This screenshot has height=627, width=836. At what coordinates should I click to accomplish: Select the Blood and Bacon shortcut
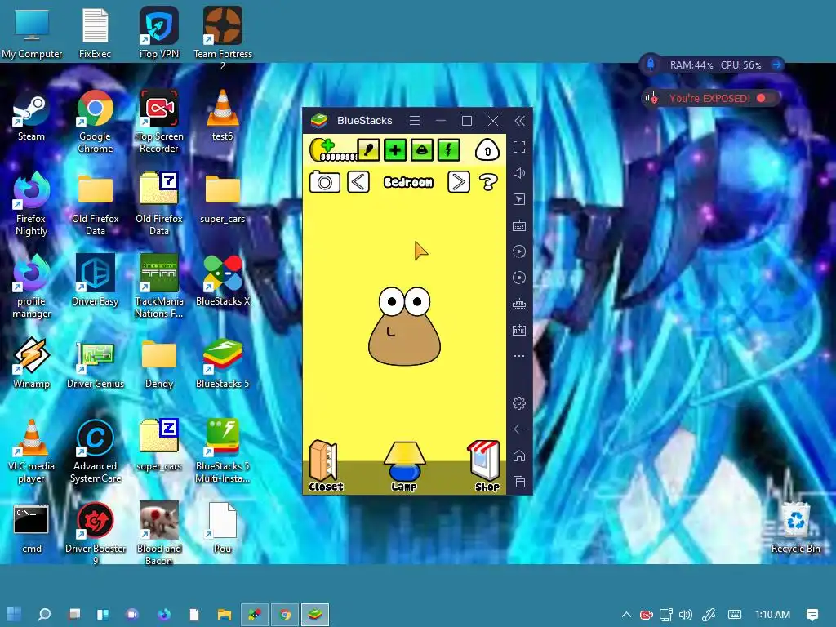[x=159, y=533]
